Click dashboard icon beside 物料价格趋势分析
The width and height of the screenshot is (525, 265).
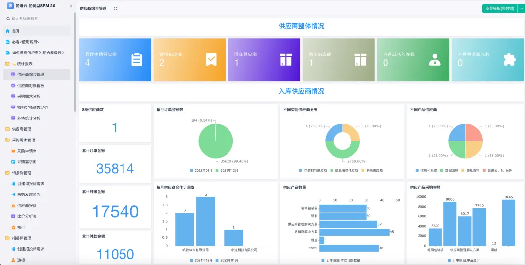(x=13, y=107)
